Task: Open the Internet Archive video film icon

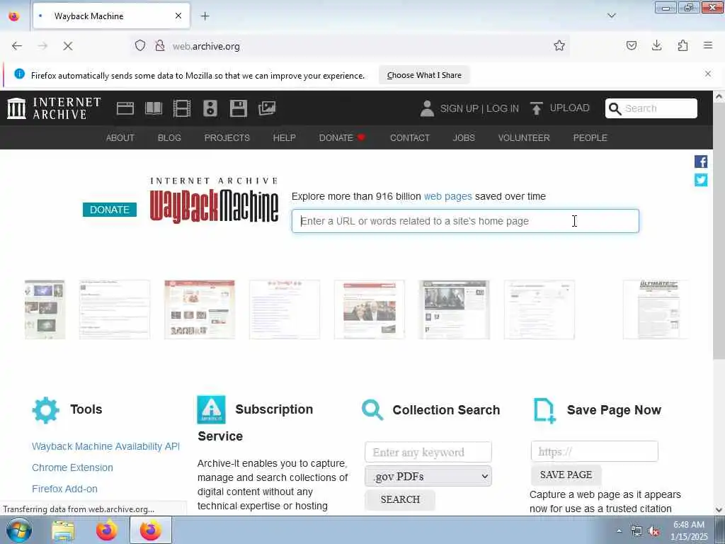Action: click(x=182, y=108)
